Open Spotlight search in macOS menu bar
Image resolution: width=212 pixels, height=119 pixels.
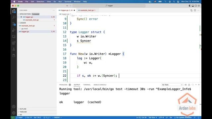174,2
